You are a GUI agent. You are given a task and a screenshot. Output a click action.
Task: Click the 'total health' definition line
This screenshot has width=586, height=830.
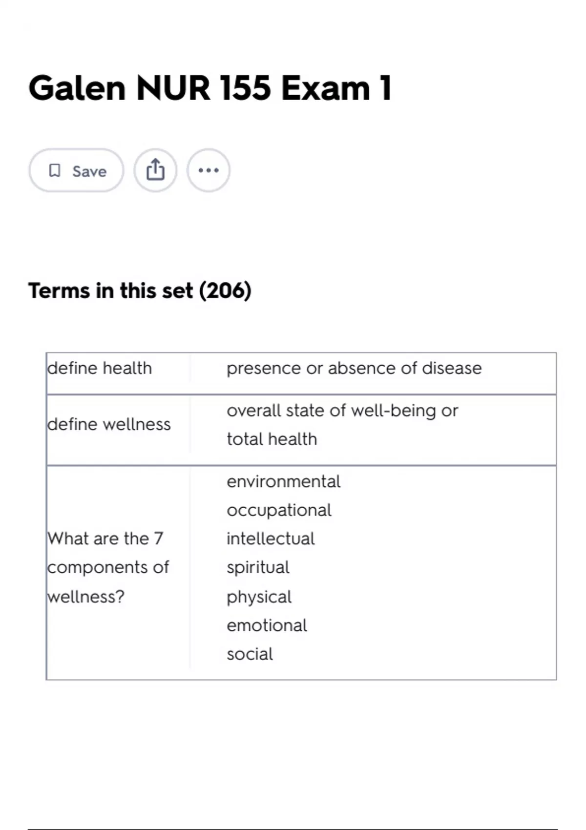click(272, 439)
